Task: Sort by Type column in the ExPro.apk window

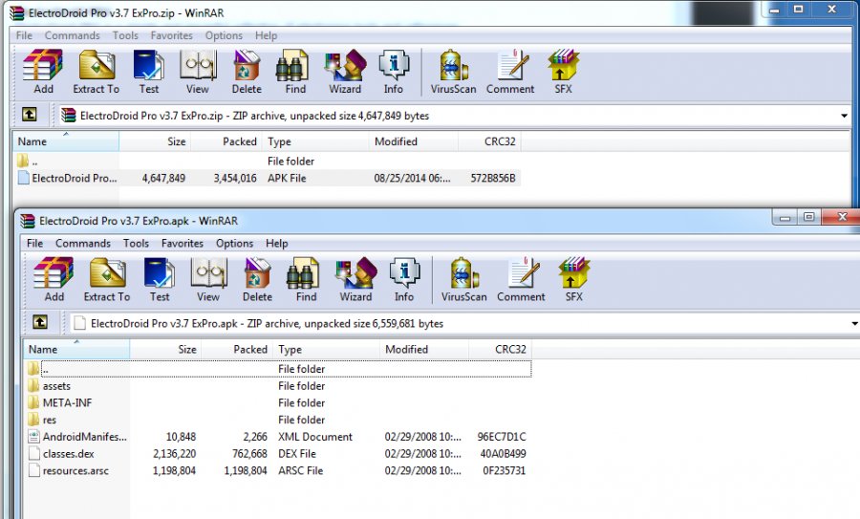Action: [326, 349]
